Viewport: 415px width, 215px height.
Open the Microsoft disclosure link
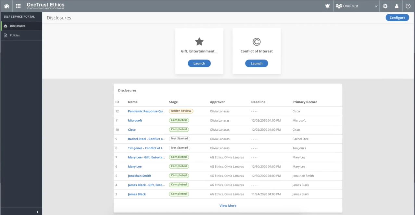(135, 120)
